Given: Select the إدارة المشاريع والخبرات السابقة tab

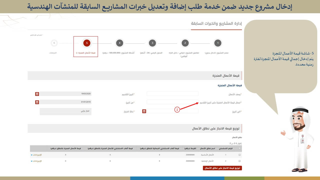Looking at the screenshot, I should (x=216, y=24).
